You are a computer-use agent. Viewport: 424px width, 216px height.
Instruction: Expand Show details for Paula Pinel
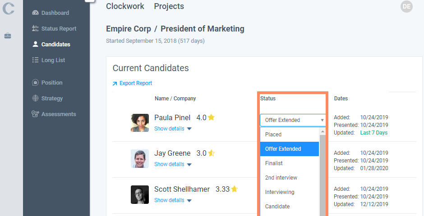pyautogui.click(x=173, y=129)
